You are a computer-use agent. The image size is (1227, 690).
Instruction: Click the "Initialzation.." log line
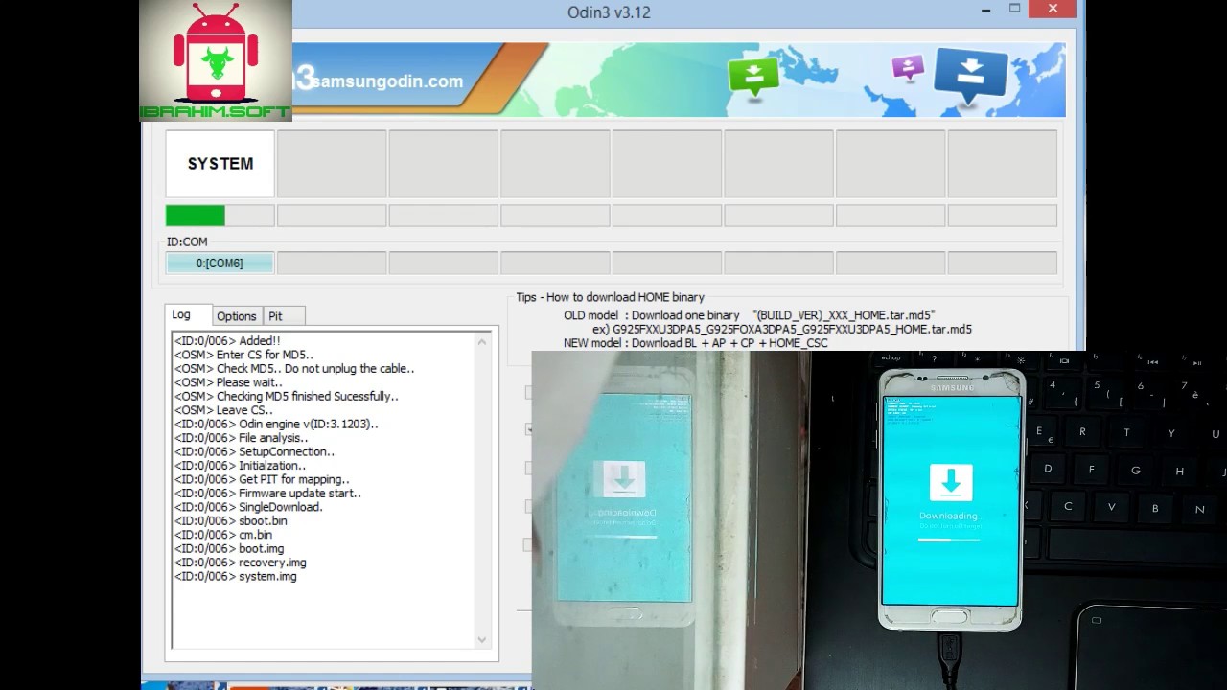point(241,466)
